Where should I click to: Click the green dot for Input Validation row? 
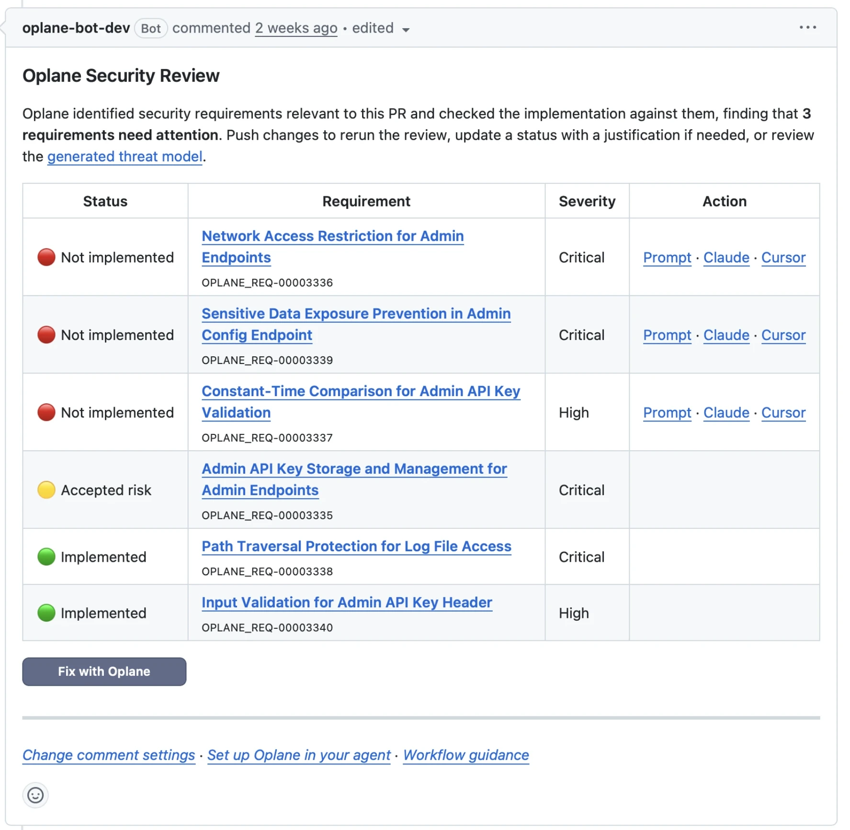[x=46, y=613]
